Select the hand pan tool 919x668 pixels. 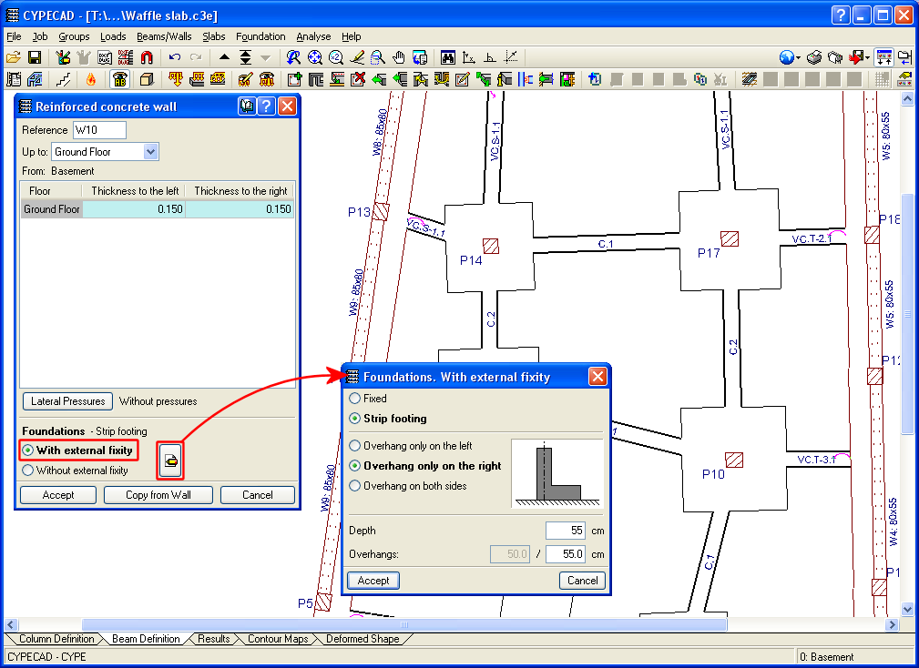[x=399, y=57]
